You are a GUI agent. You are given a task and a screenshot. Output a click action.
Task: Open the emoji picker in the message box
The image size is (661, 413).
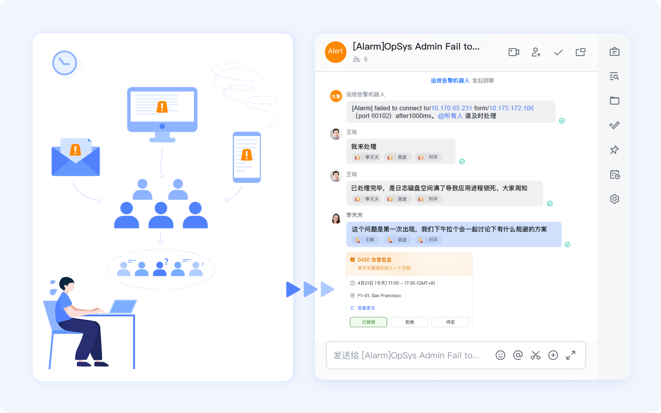(x=500, y=355)
